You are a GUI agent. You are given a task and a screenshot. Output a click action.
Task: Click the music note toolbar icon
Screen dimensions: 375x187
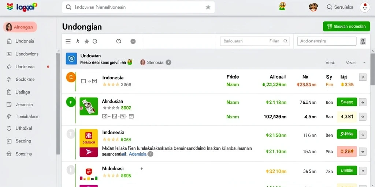[x=78, y=41]
